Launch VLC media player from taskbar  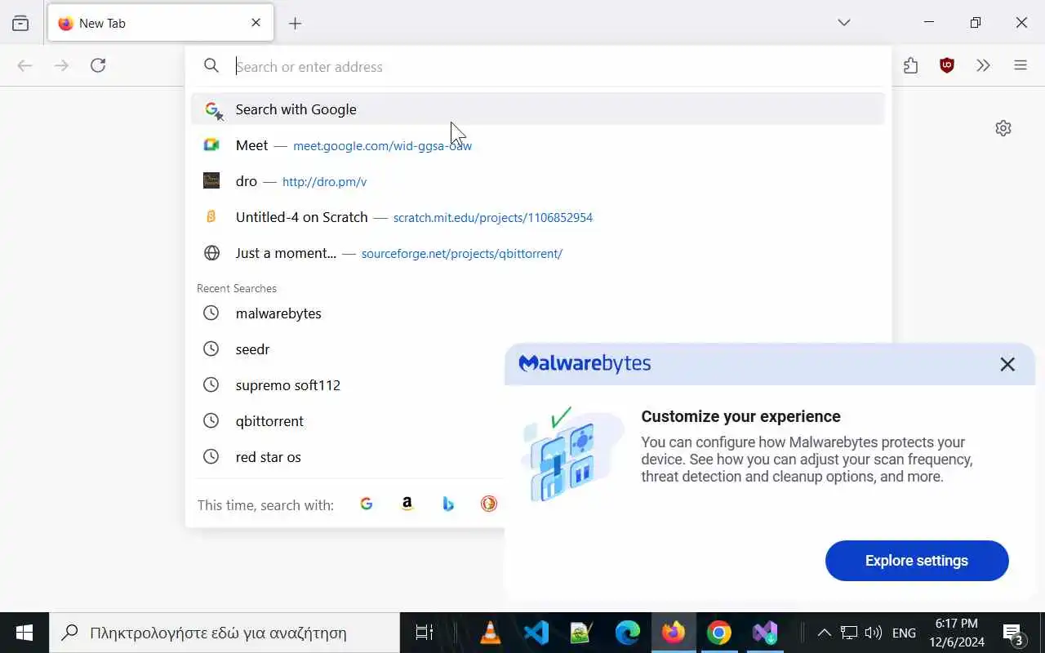click(x=491, y=633)
